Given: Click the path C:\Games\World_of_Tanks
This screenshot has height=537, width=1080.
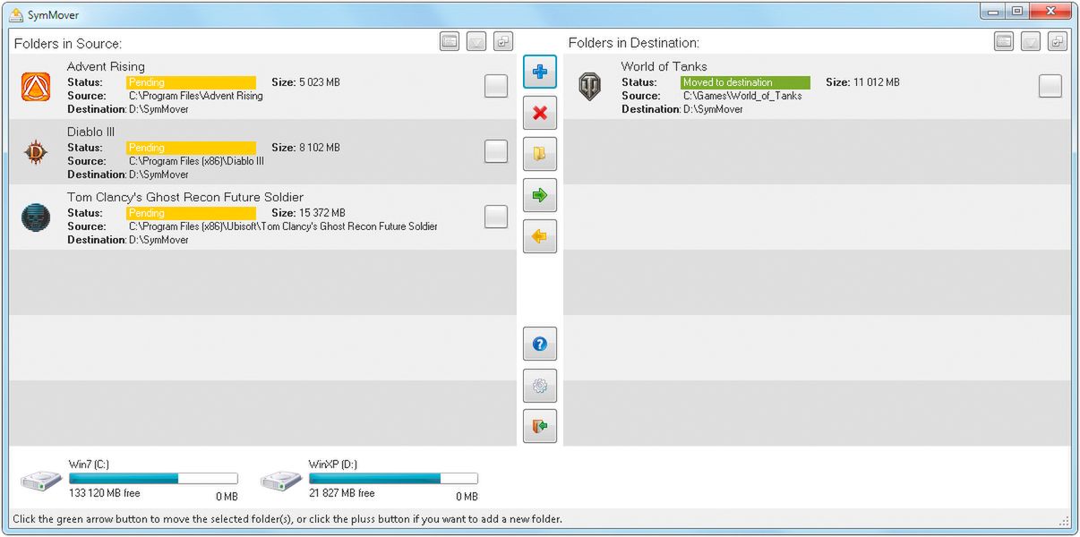Looking at the screenshot, I should (742, 96).
